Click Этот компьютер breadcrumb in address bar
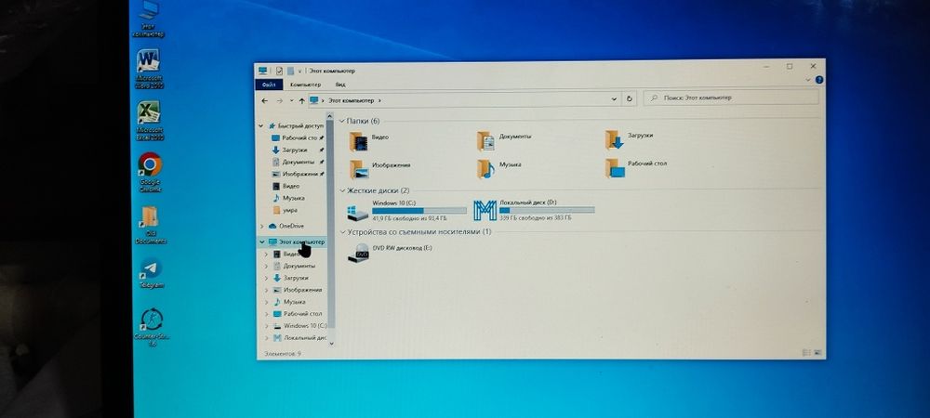930x418 pixels. click(352, 100)
